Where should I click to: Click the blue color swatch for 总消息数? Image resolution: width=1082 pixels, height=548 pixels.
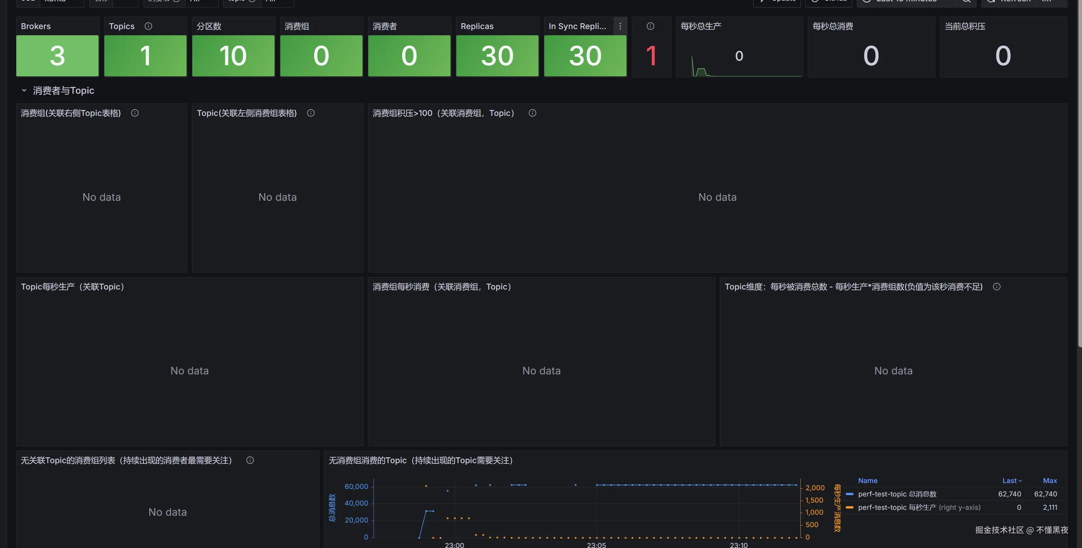(849, 494)
